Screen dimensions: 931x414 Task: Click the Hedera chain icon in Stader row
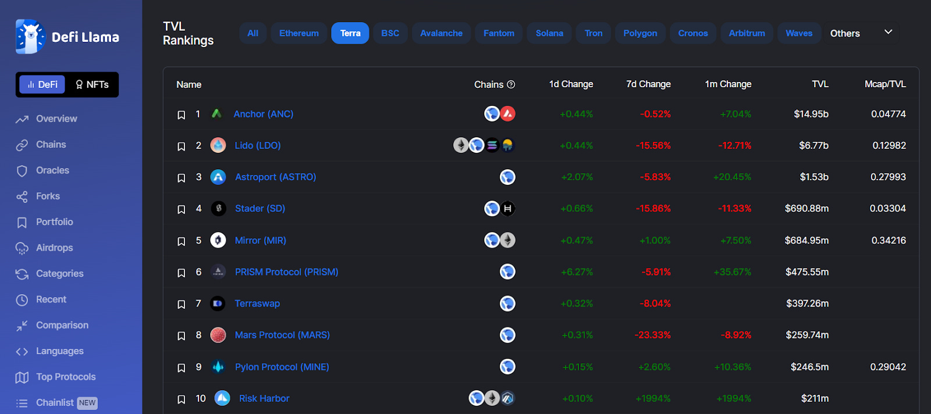(508, 208)
